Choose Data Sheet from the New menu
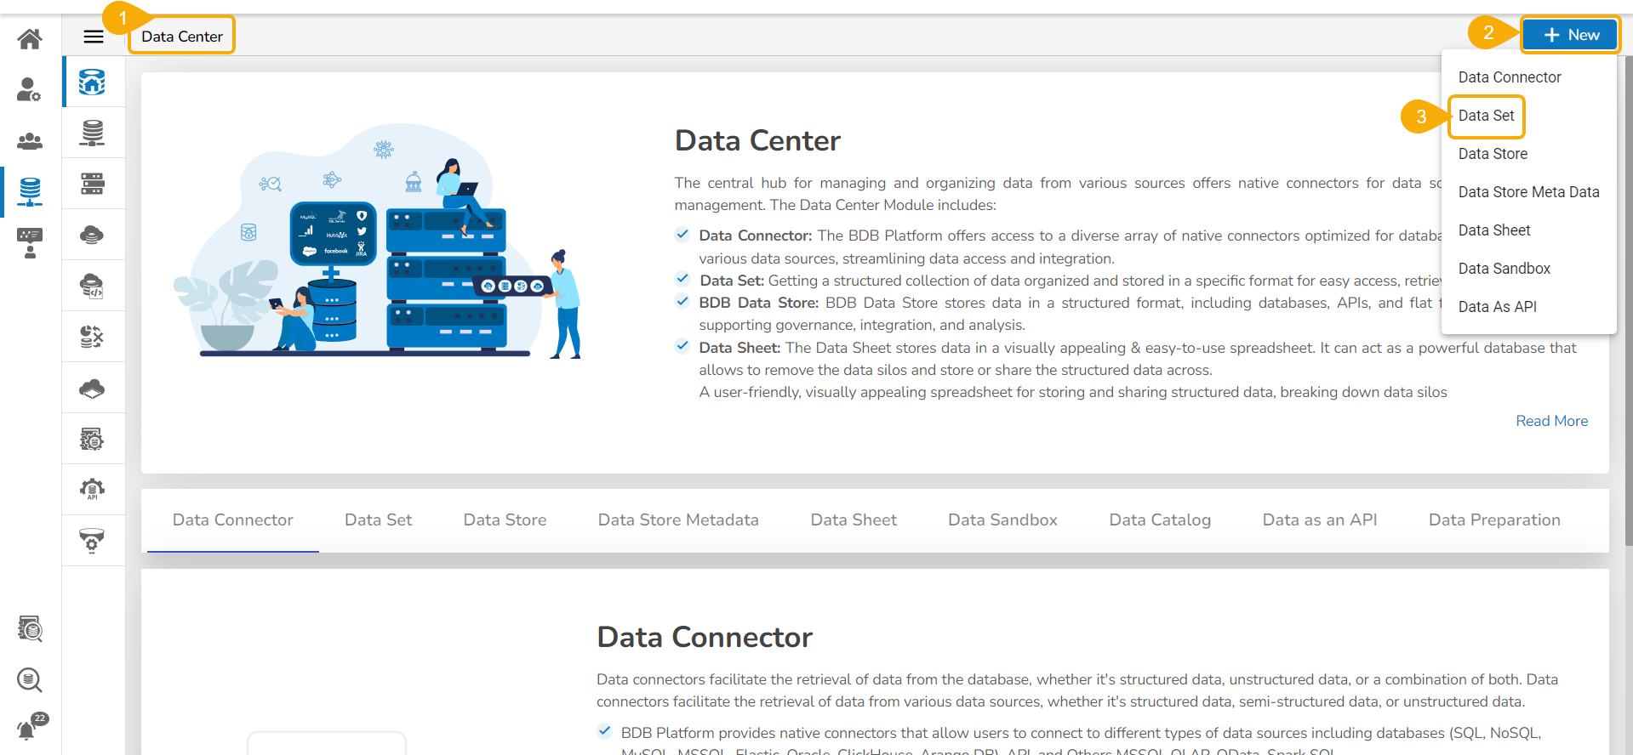1633x755 pixels. tap(1494, 230)
